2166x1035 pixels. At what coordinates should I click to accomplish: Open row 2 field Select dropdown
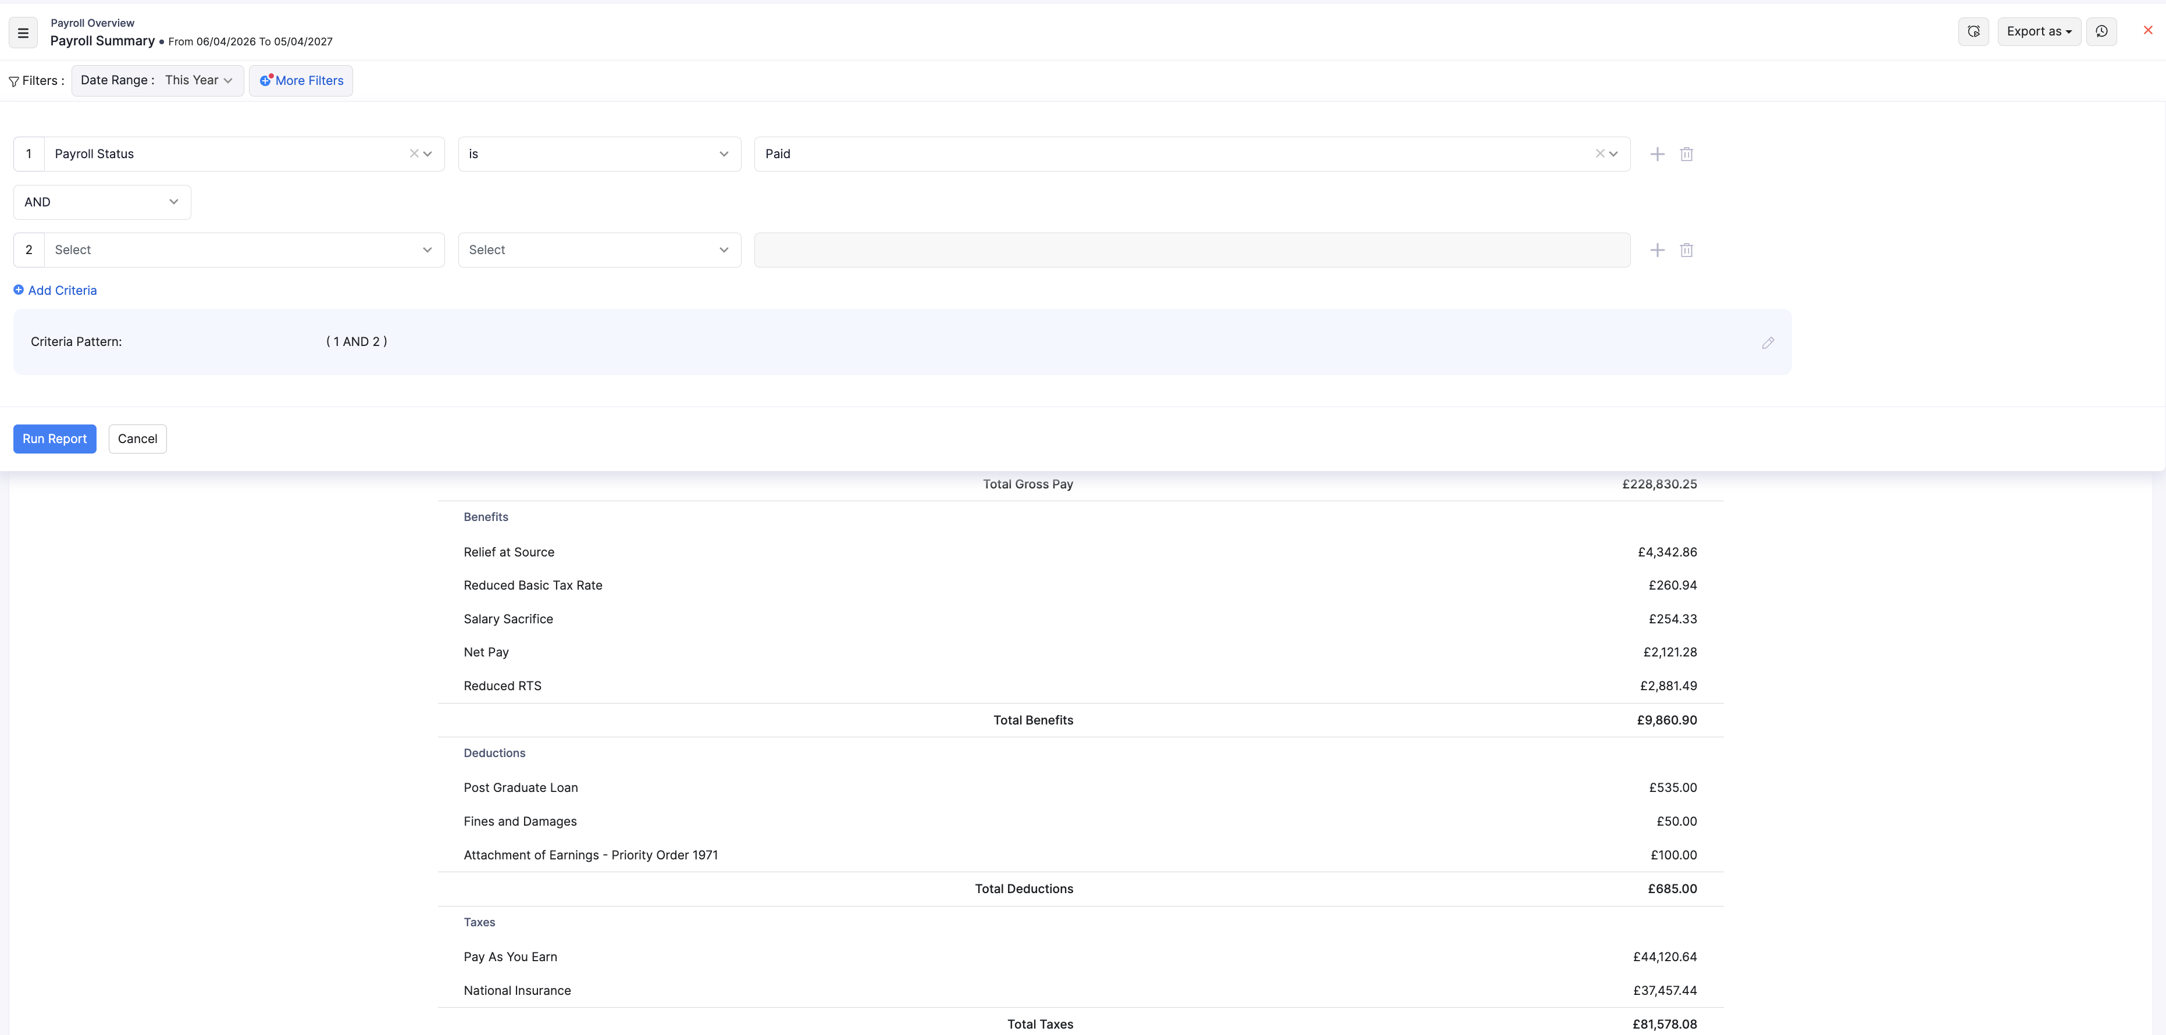tap(244, 249)
